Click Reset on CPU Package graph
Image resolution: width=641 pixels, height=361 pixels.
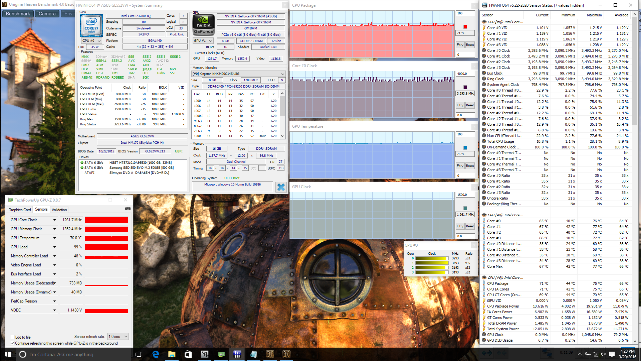[x=470, y=45]
